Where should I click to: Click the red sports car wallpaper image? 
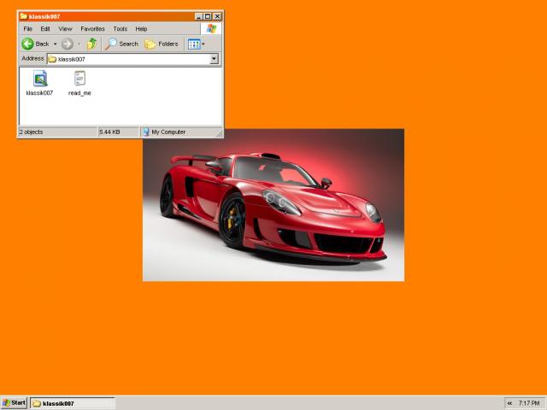tap(273, 205)
